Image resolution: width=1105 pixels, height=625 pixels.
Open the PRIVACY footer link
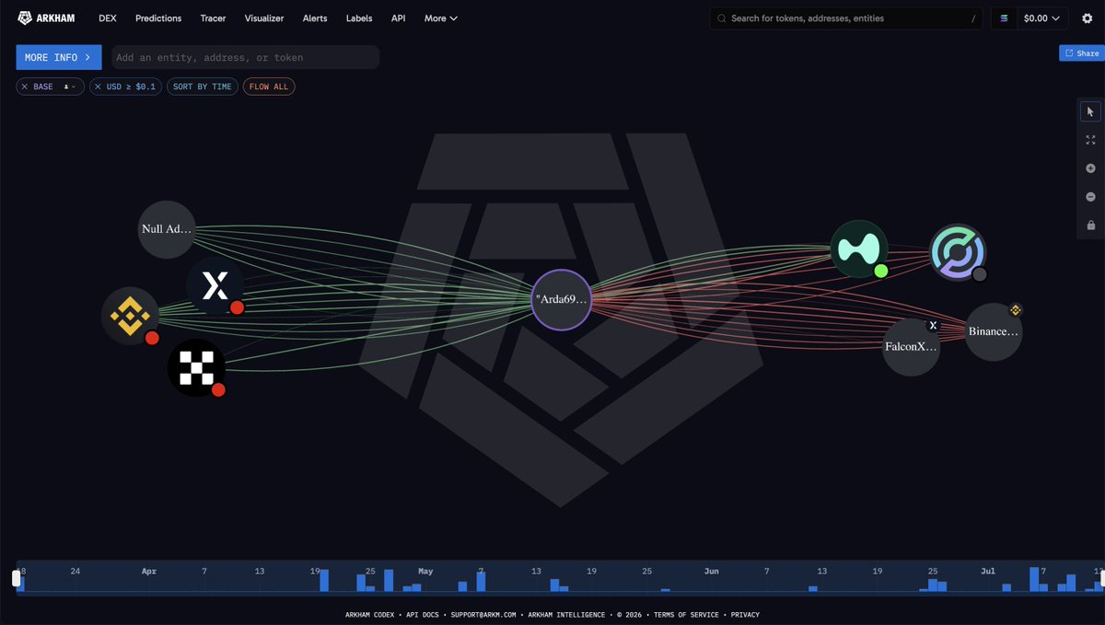click(745, 615)
